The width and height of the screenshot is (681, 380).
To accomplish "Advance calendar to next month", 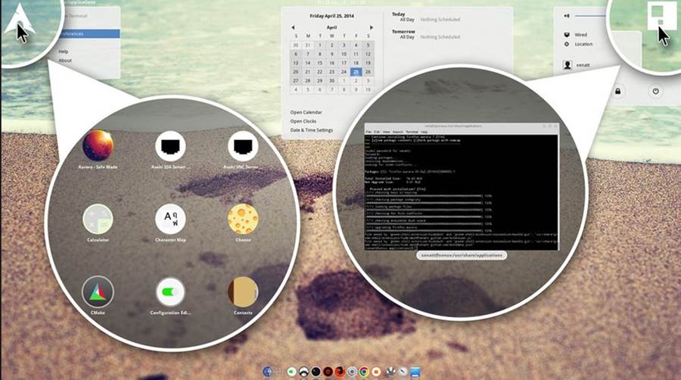I will (371, 27).
